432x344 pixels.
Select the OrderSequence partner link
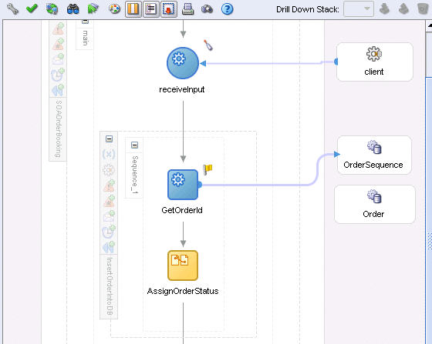pyautogui.click(x=374, y=155)
